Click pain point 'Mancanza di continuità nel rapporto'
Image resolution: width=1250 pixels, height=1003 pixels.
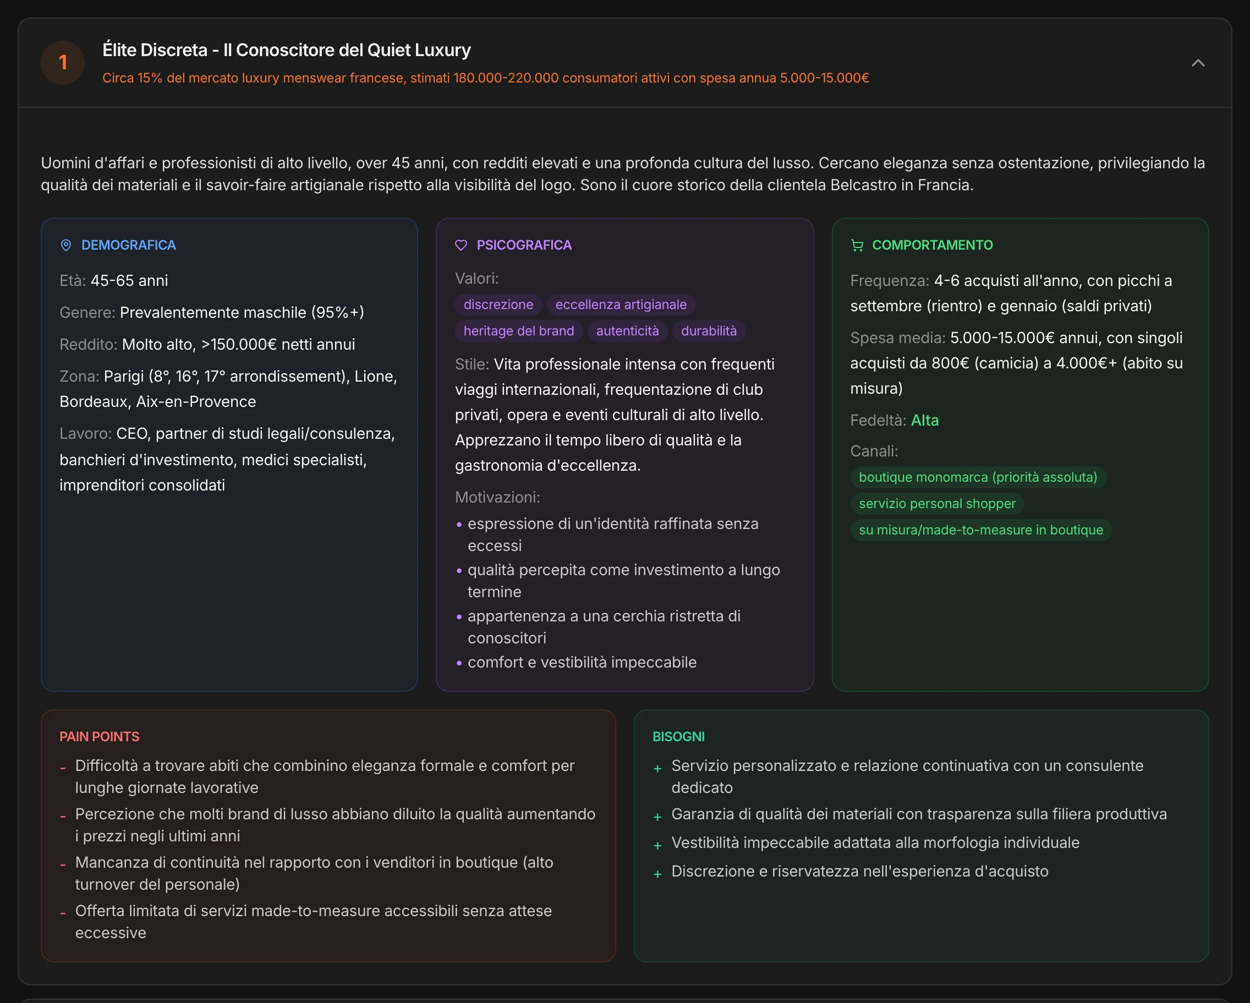(x=314, y=873)
